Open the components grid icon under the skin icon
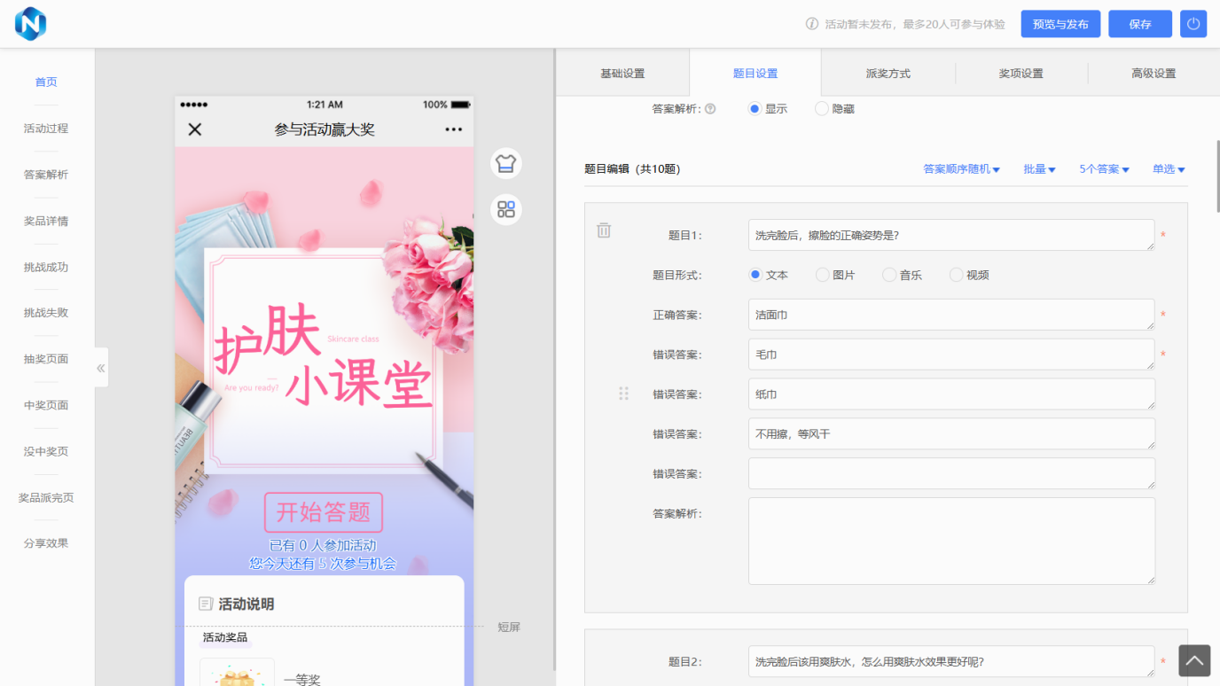 505,209
